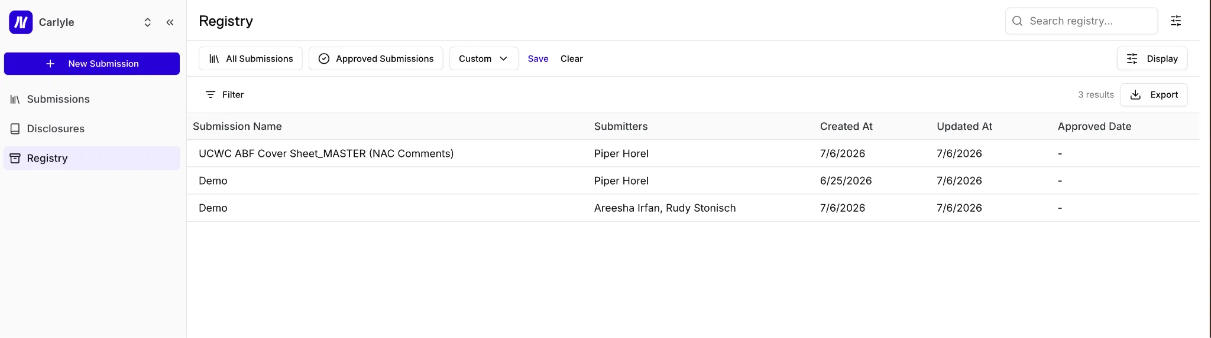Expand the Custom view dropdown

(x=484, y=58)
